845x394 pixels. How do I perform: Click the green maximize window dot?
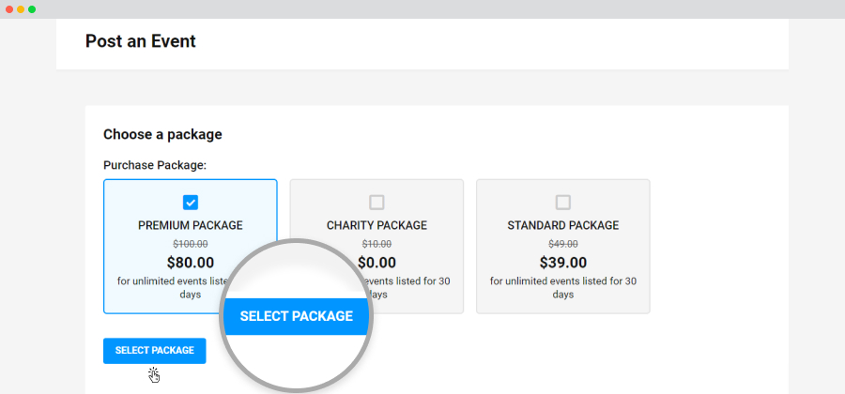(32, 9)
